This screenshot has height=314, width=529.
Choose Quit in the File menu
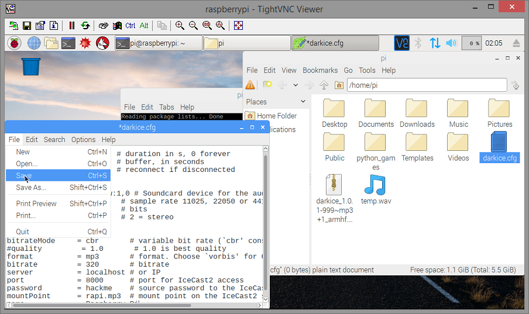[x=58, y=232]
